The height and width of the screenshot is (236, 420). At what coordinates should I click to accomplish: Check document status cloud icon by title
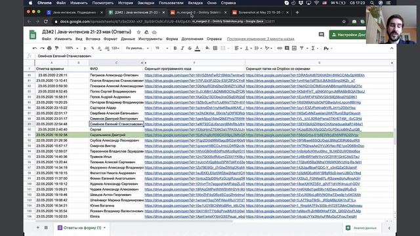coord(154,32)
